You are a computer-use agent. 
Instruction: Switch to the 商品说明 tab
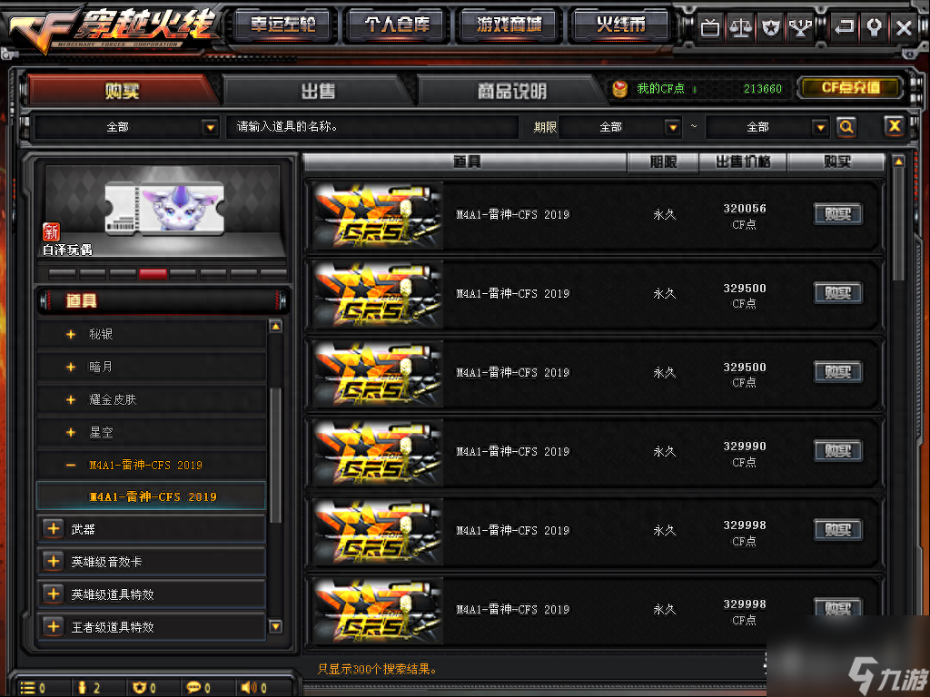(x=512, y=91)
